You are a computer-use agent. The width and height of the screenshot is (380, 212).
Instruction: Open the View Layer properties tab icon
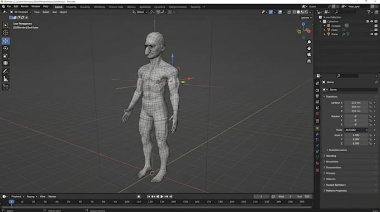pyautogui.click(x=317, y=102)
